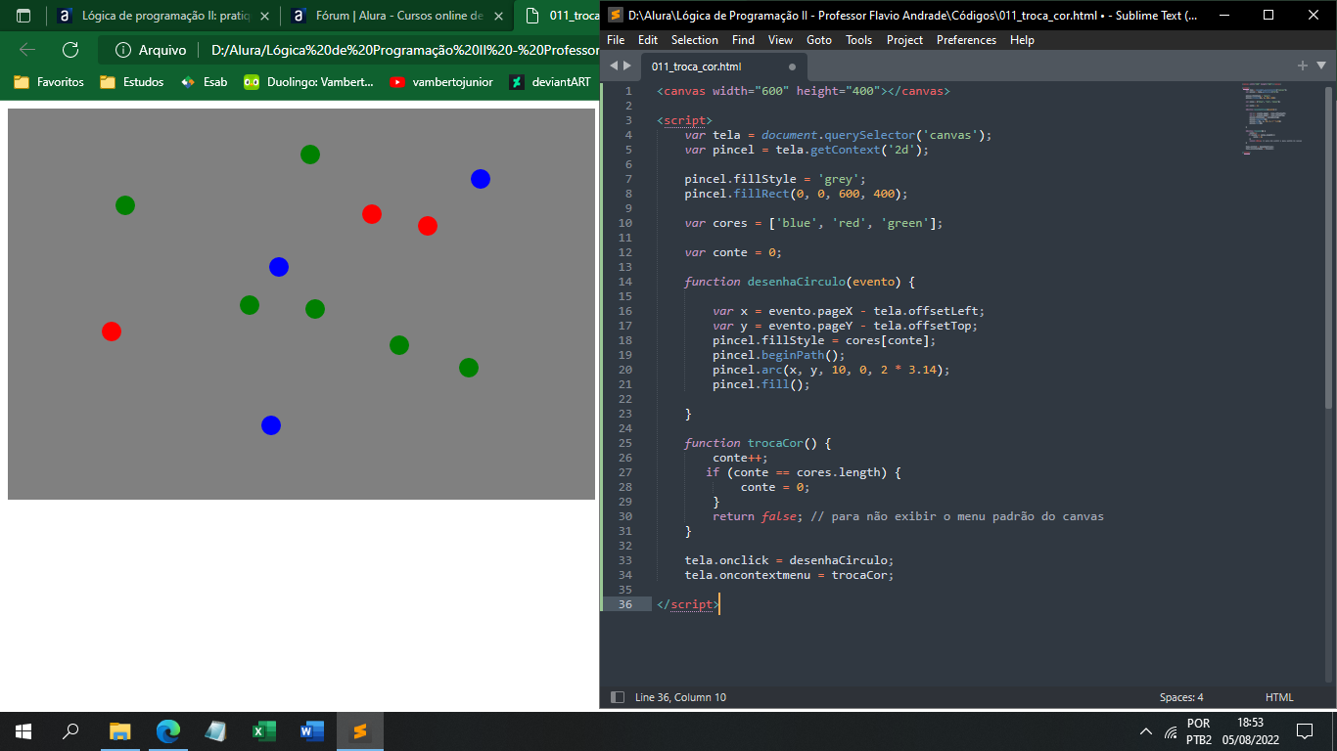Select the 011_troca browser tab

pyautogui.click(x=557, y=16)
